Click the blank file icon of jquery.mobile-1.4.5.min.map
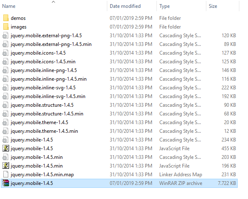The height and width of the screenshot is (199, 248). click(6, 175)
